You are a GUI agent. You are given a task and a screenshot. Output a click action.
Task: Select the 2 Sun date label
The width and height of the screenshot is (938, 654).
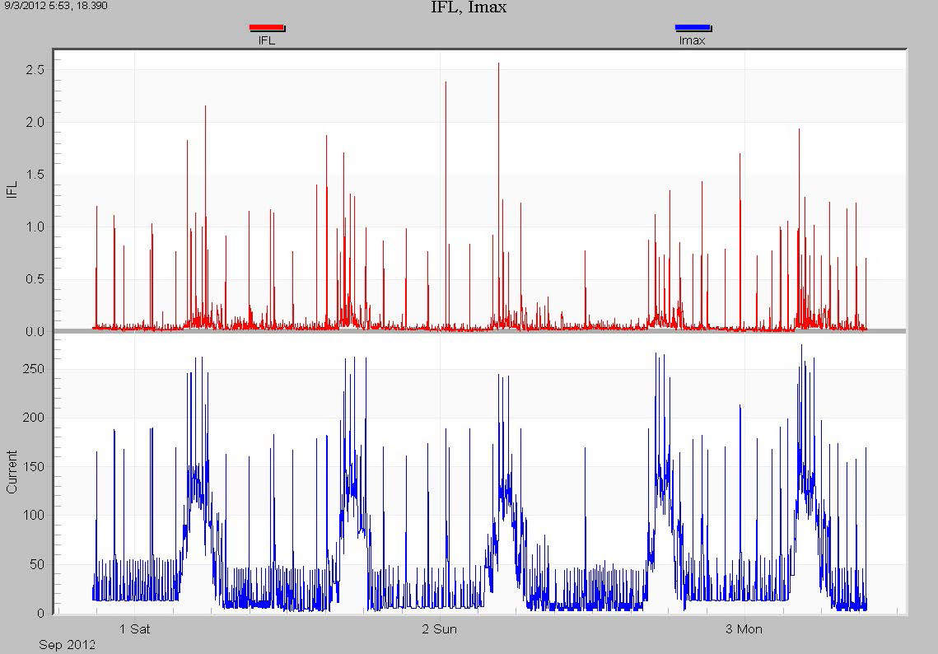(439, 628)
